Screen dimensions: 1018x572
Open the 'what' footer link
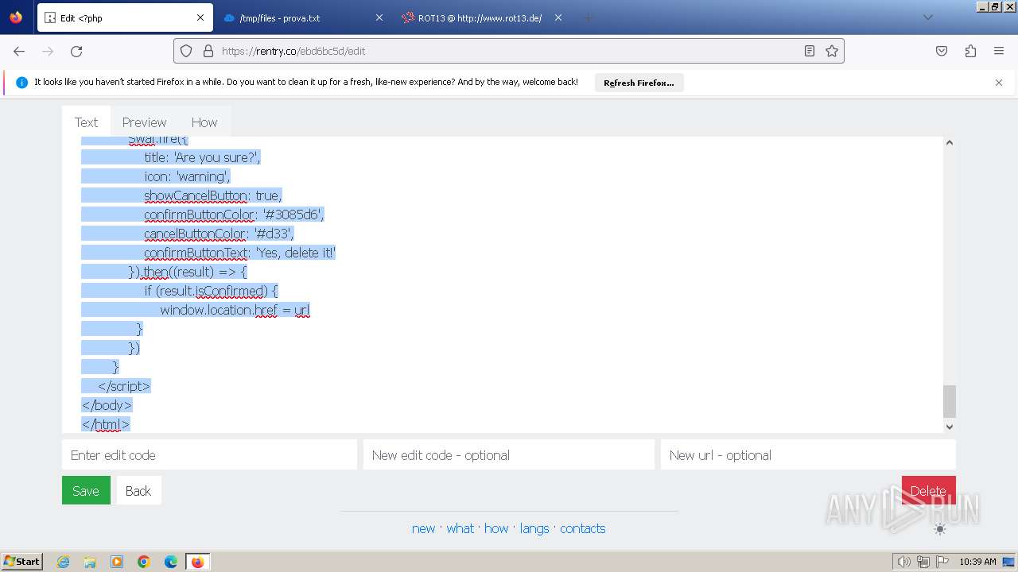[460, 528]
